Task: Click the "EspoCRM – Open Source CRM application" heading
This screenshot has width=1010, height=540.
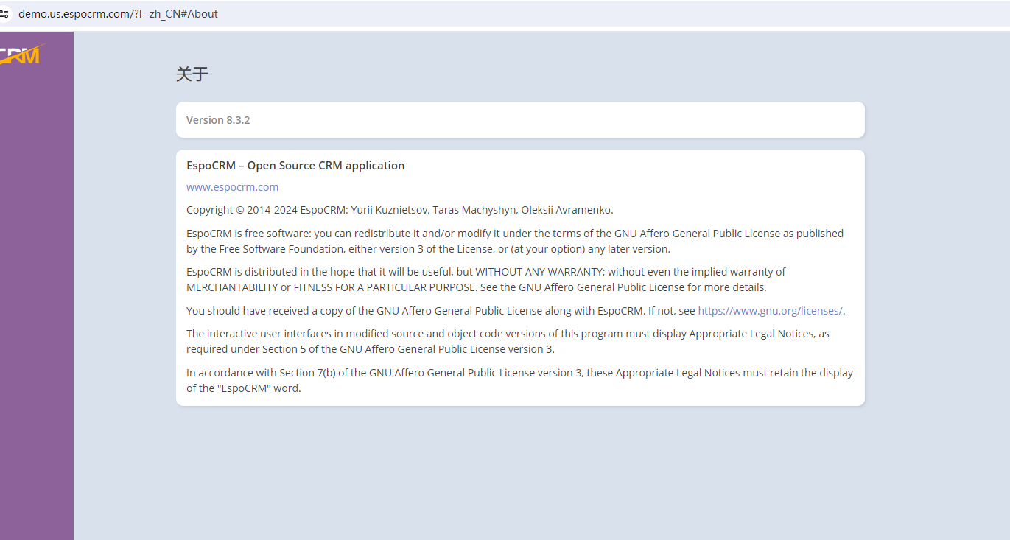Action: click(x=295, y=166)
